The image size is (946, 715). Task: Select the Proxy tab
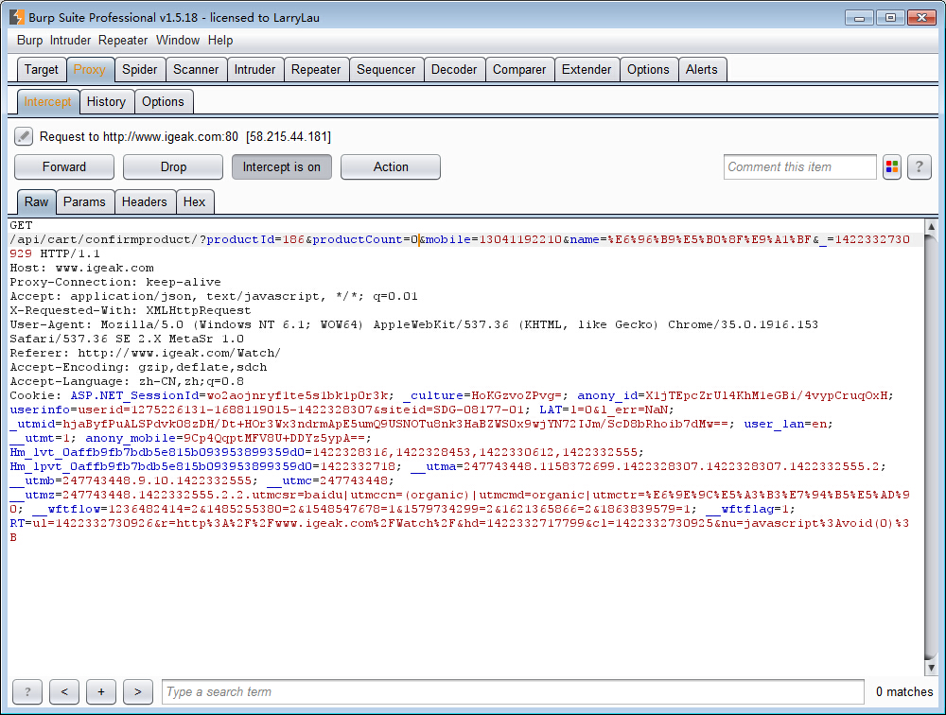click(x=89, y=69)
